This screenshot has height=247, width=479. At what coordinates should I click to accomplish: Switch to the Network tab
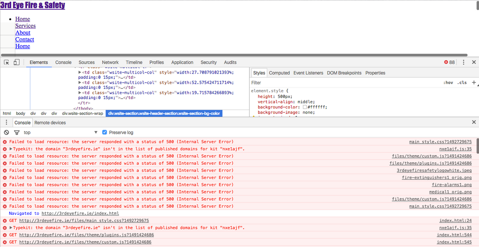[x=110, y=62]
